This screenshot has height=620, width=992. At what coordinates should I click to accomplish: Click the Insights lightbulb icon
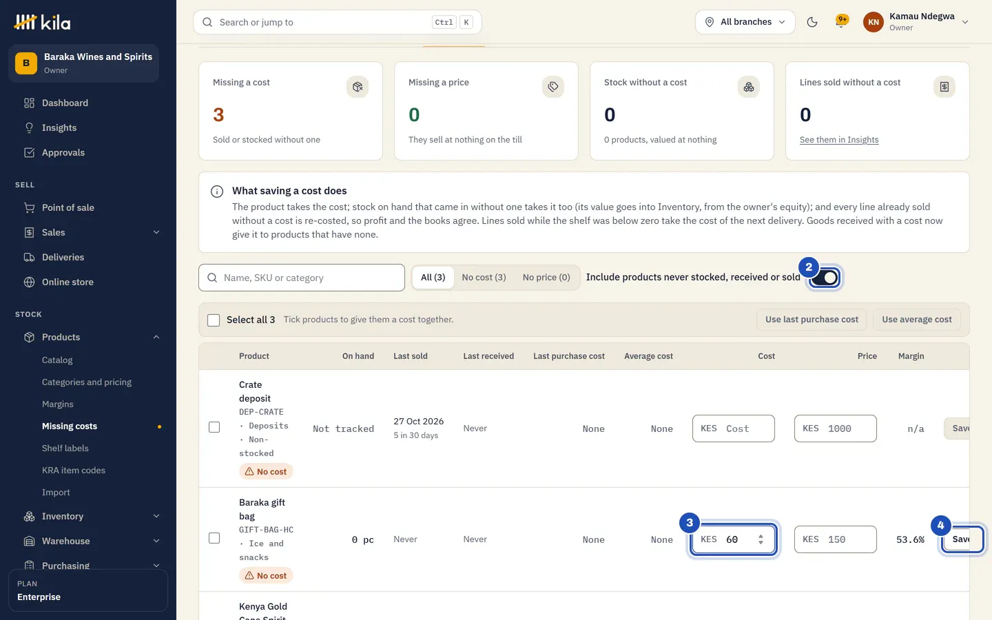(x=29, y=128)
